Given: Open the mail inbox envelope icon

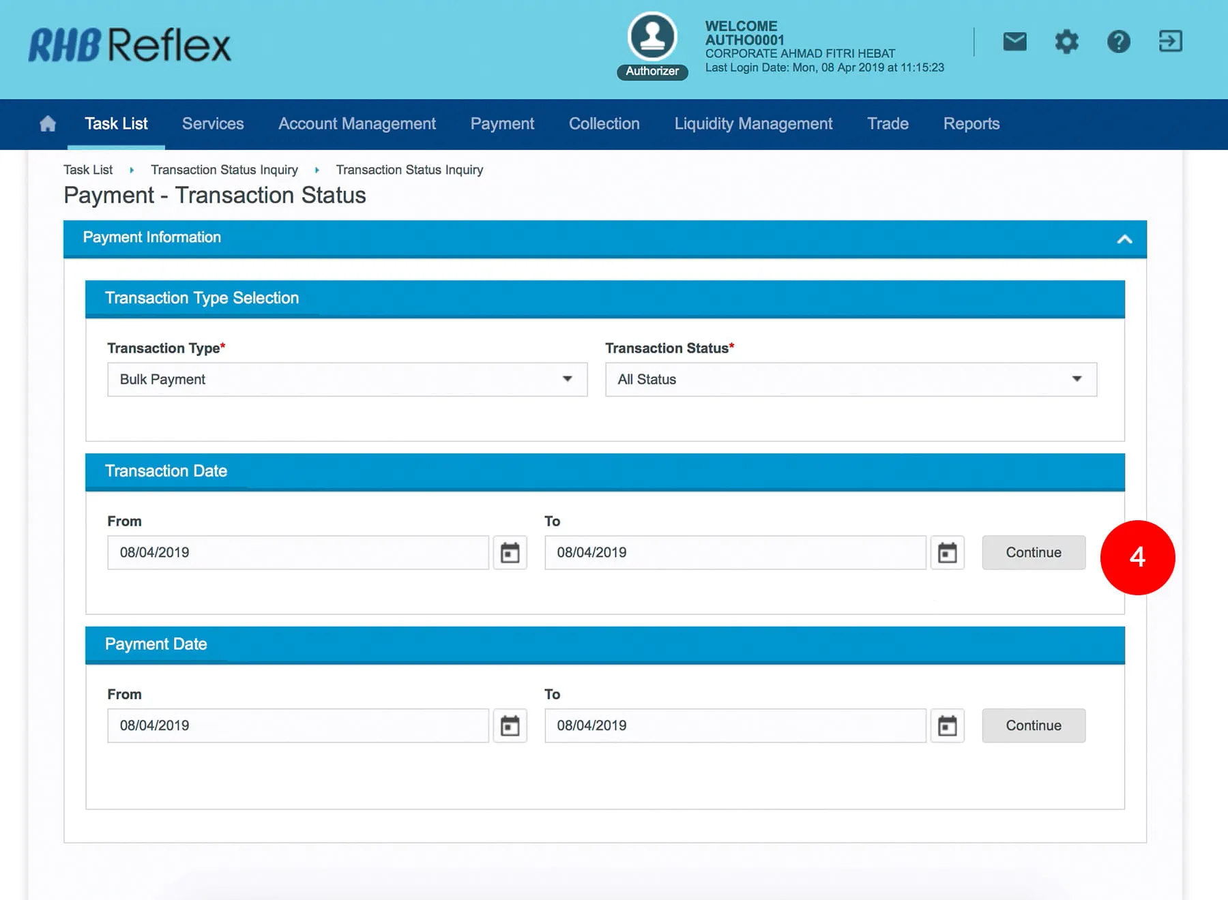Looking at the screenshot, I should (x=1014, y=42).
